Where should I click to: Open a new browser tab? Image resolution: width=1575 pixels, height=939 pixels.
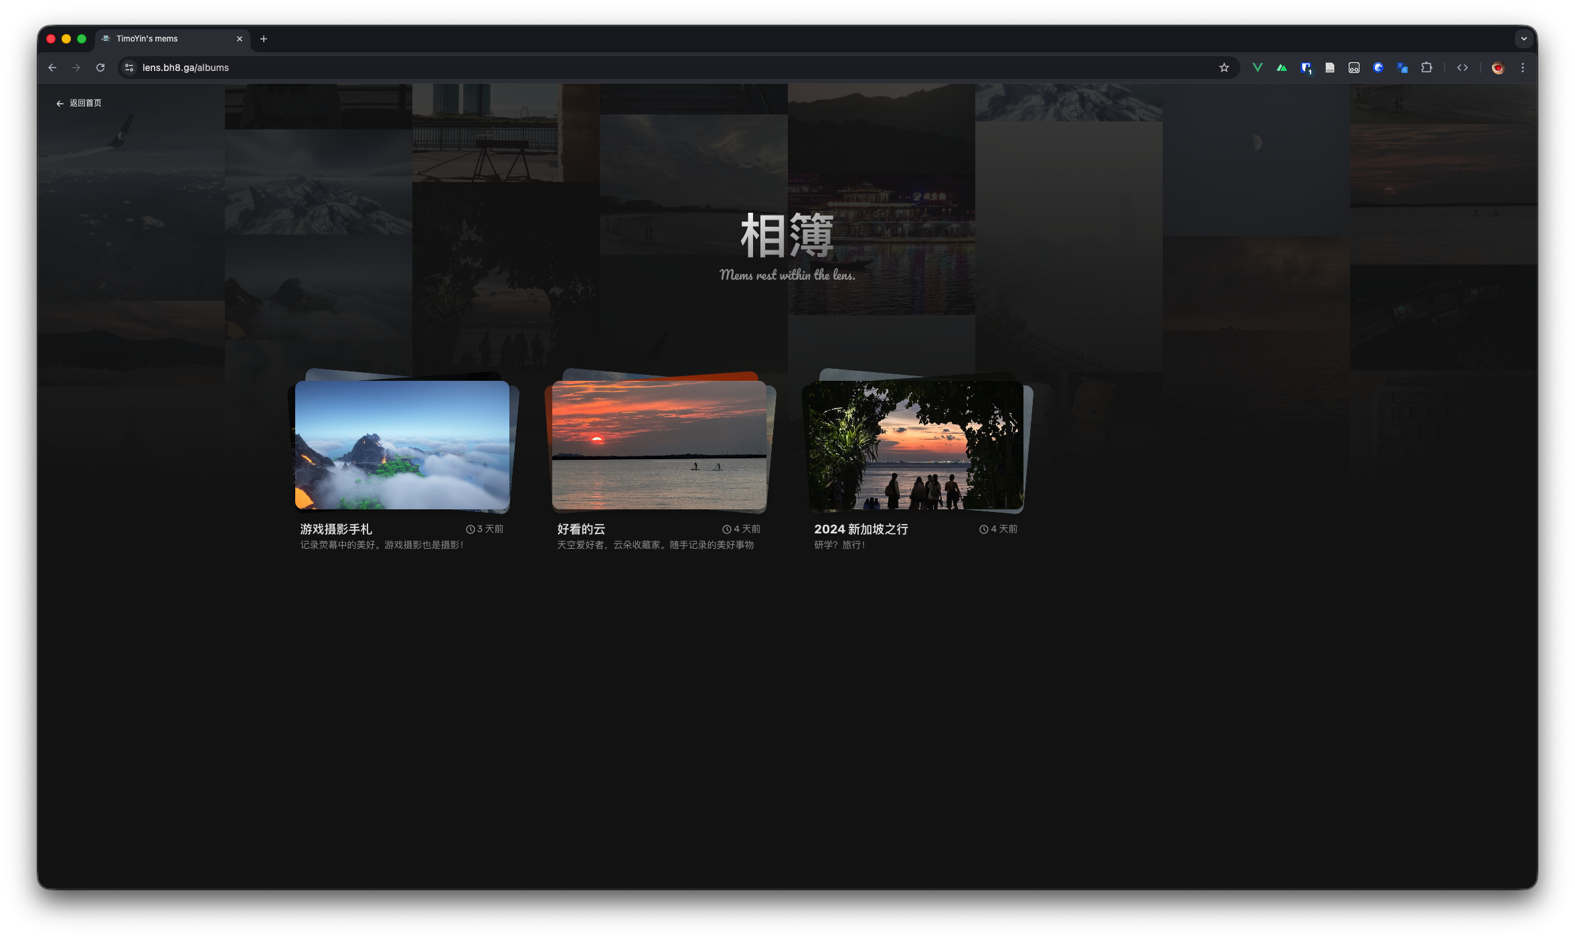coord(264,39)
